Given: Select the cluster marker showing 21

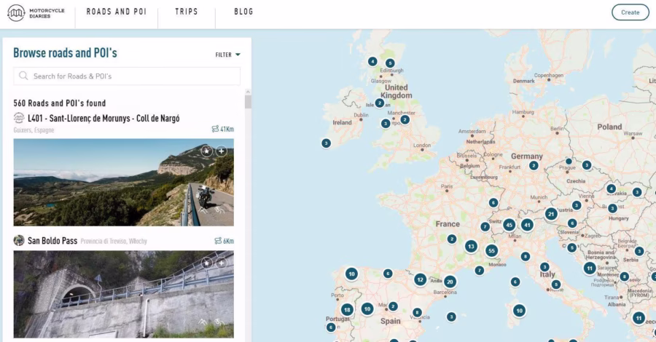Looking at the screenshot, I should 551,213.
